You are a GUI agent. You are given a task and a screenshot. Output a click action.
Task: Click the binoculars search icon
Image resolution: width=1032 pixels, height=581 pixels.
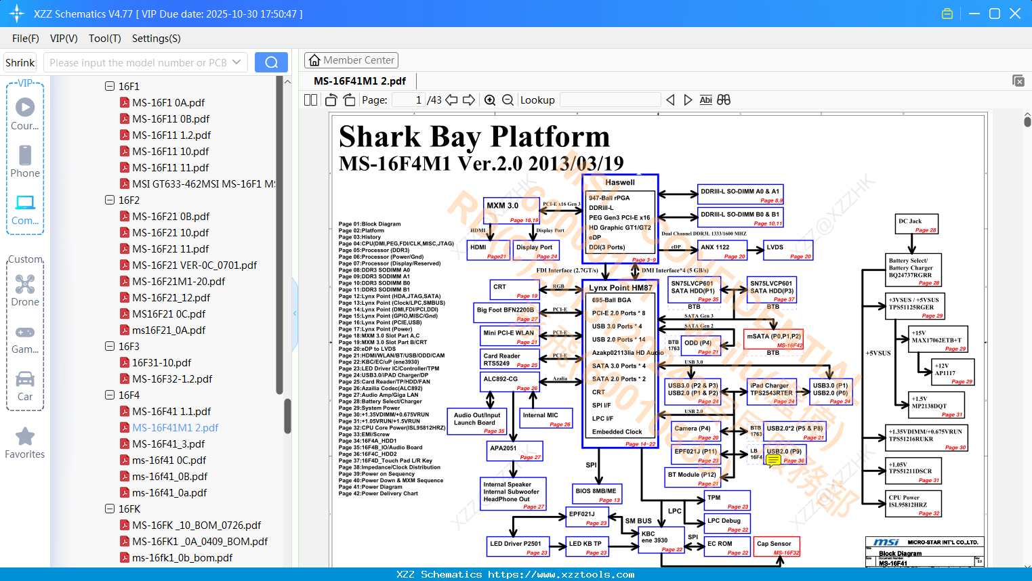pyautogui.click(x=724, y=100)
